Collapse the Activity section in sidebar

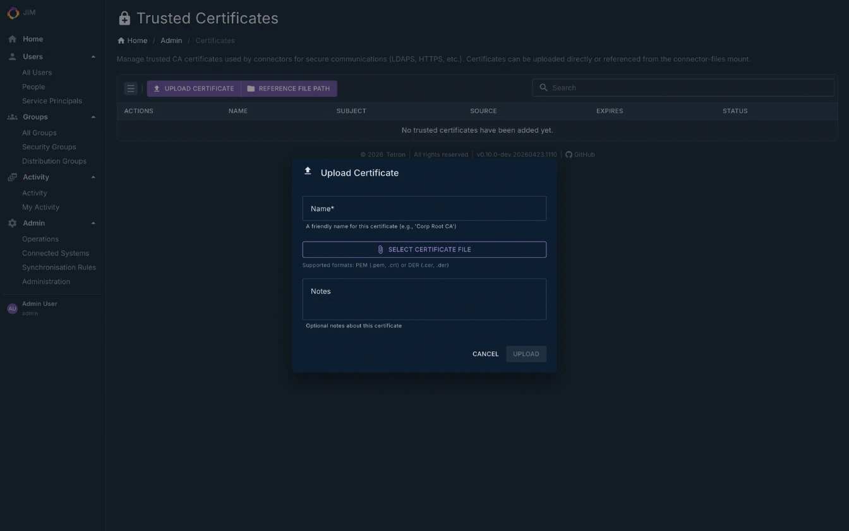[x=93, y=177]
